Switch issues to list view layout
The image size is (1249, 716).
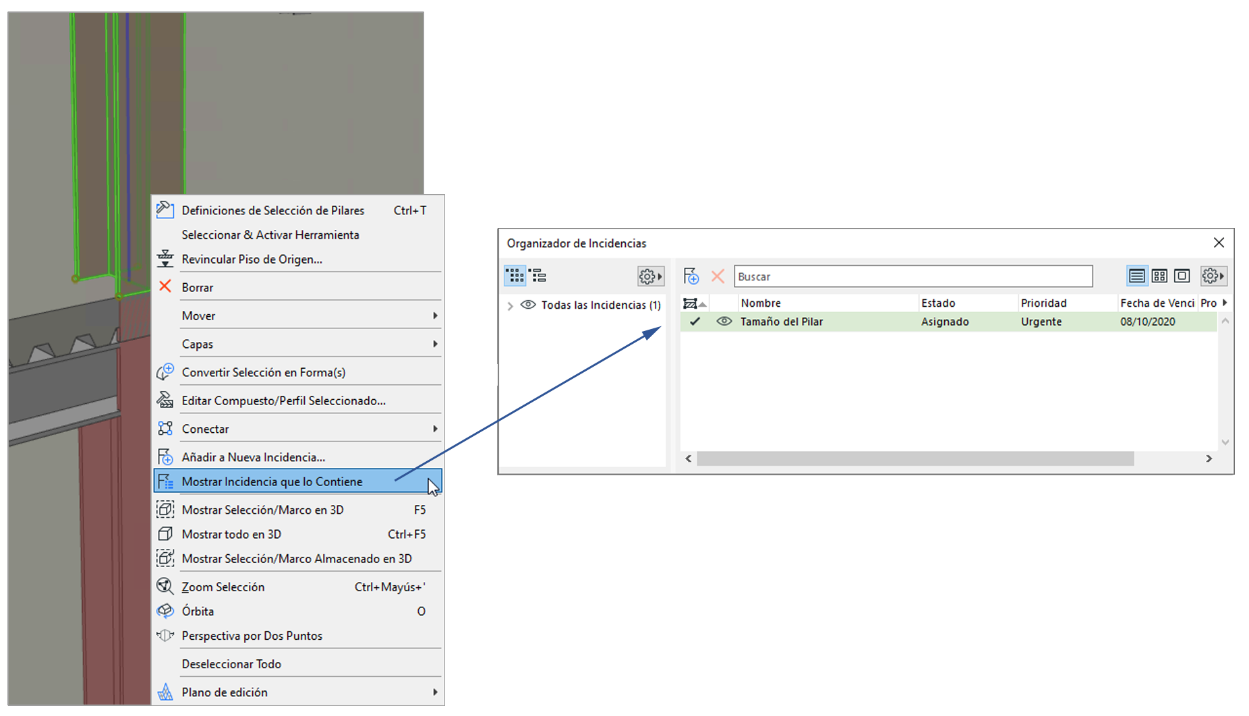tap(1137, 276)
